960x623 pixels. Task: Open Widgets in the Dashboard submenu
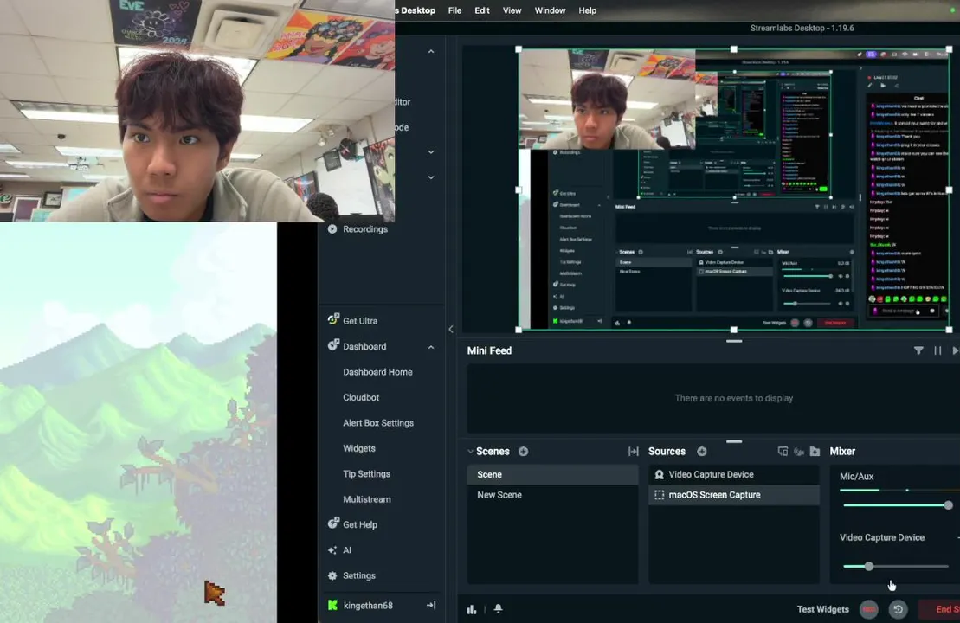(x=358, y=448)
